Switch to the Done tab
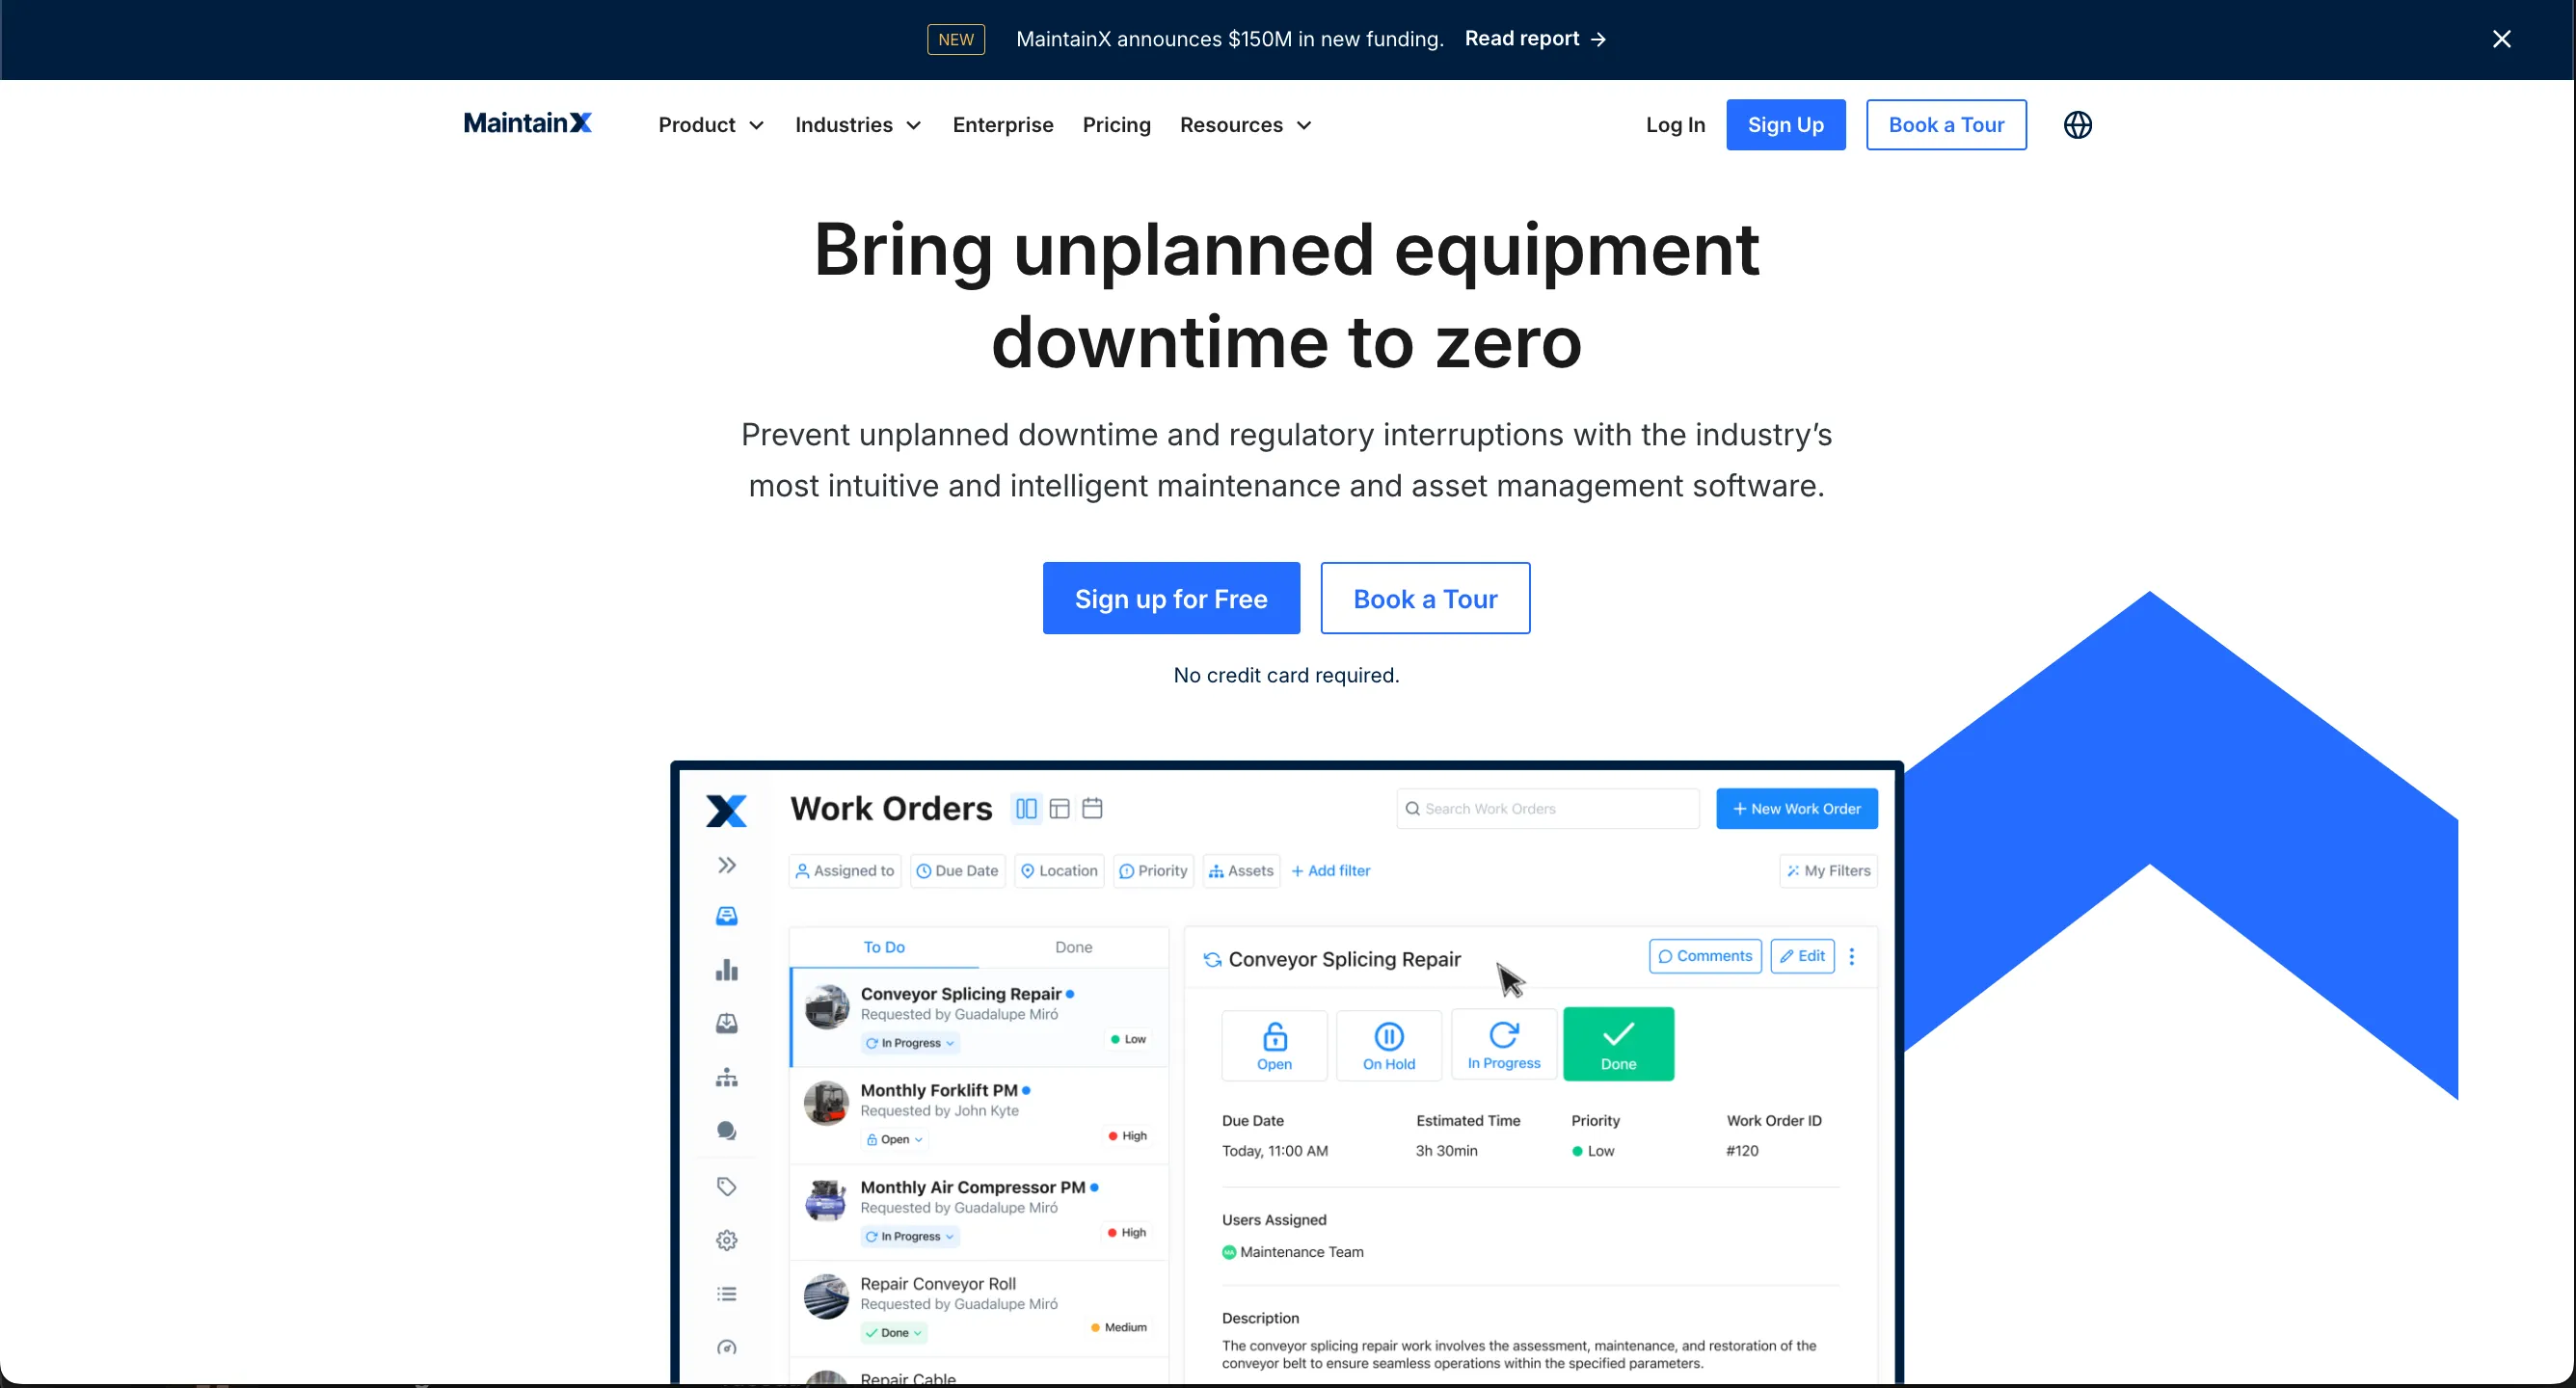Image resolution: width=2576 pixels, height=1388 pixels. coord(1073,947)
